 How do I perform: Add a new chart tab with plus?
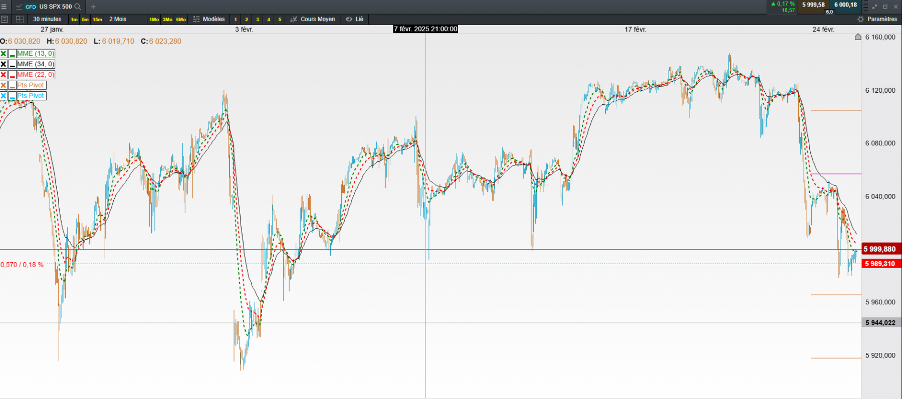(93, 7)
